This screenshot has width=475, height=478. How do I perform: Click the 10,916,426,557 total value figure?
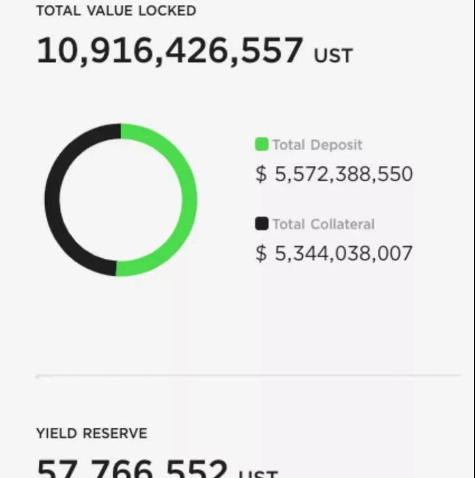tap(170, 49)
